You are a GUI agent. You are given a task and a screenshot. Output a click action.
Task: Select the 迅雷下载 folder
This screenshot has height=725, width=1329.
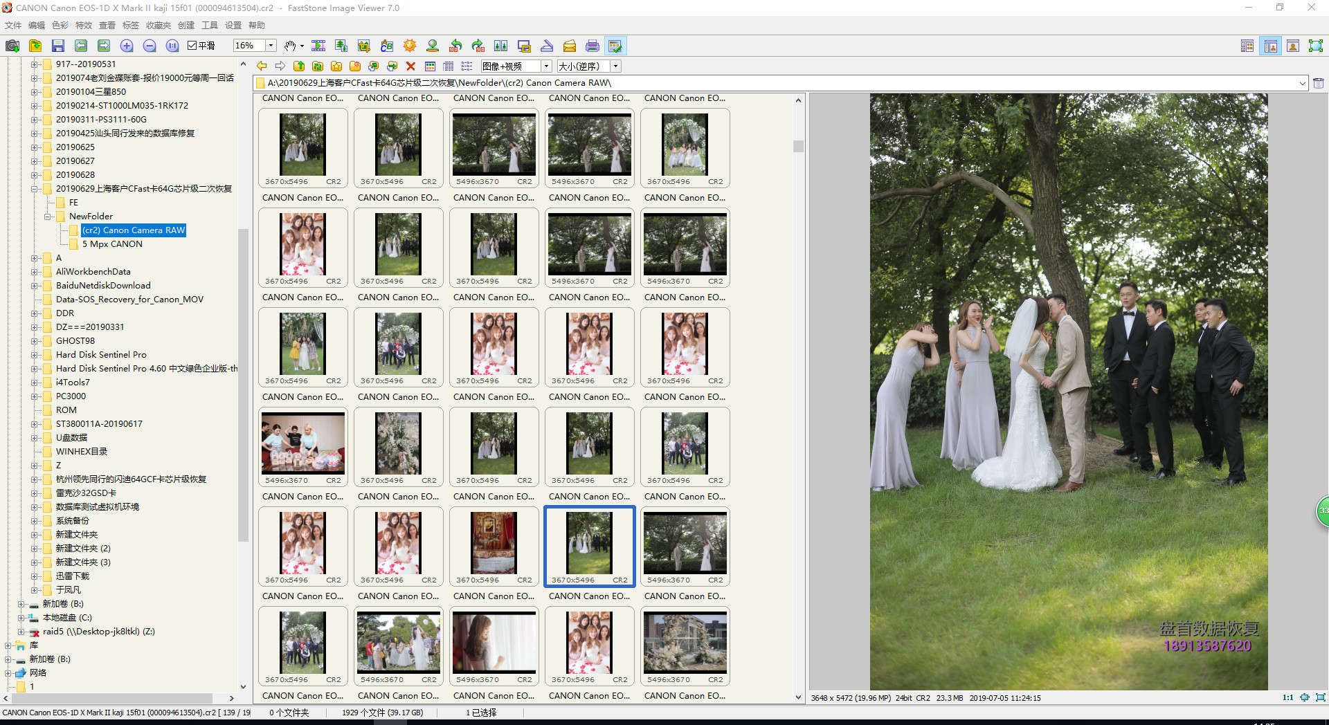(73, 576)
